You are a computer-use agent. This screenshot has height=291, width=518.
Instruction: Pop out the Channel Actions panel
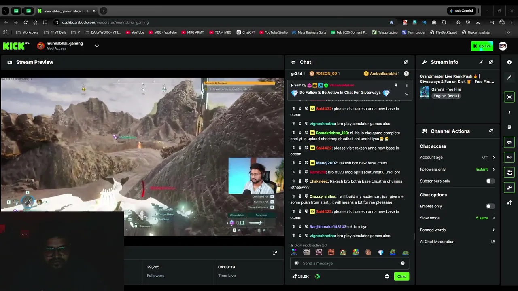[x=491, y=131]
